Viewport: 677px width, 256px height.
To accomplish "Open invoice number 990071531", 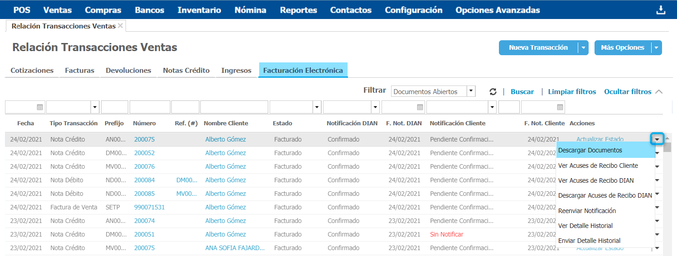I will click(149, 207).
